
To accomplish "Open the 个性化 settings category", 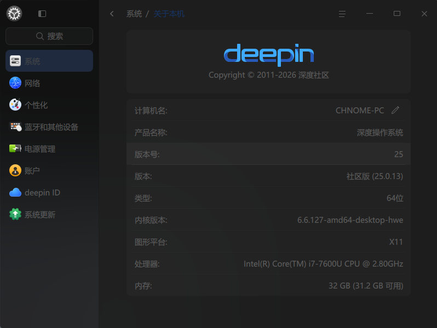I will tap(49, 105).
